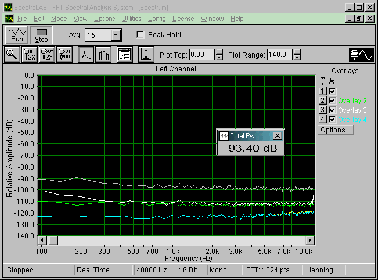Click the Overlay 3 white label
The image size is (378, 280).
[x=352, y=110]
